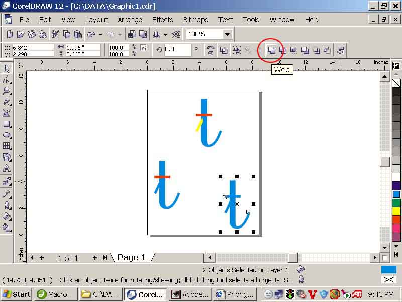Open the Layout menu
402x302 pixels.
[x=96, y=20]
